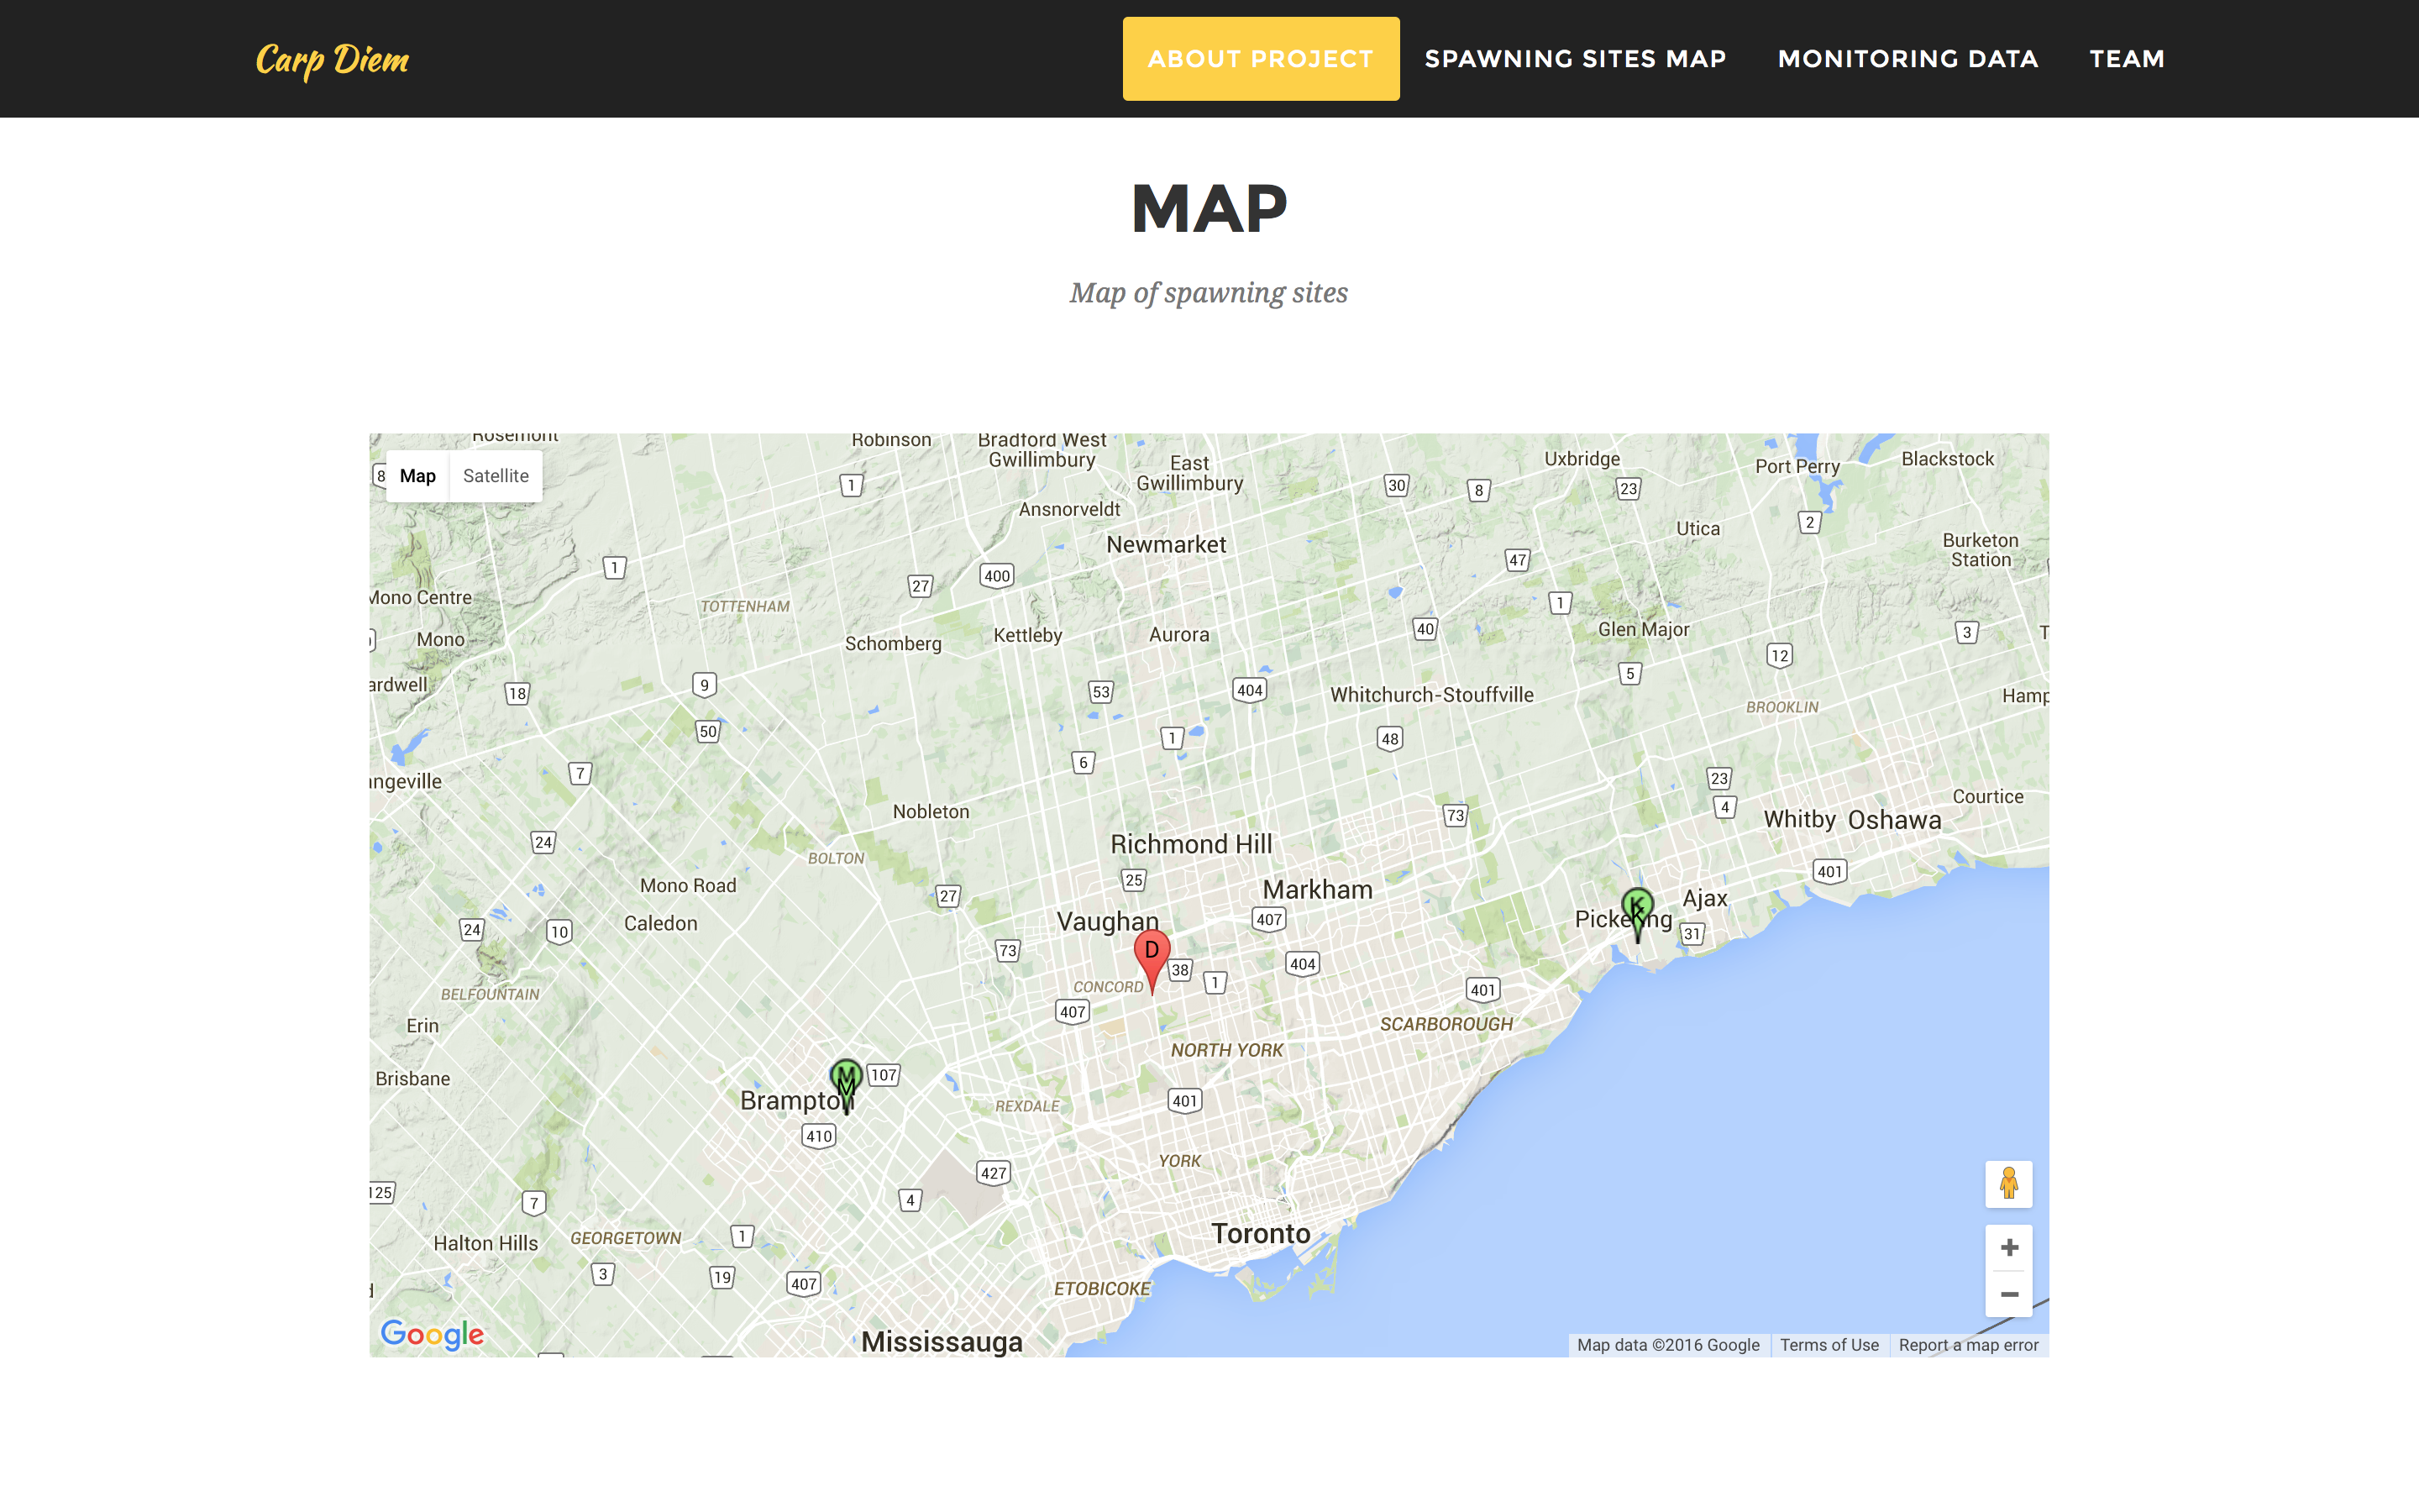The height and width of the screenshot is (1512, 2419).
Task: Navigate to the Team section
Action: [2127, 59]
